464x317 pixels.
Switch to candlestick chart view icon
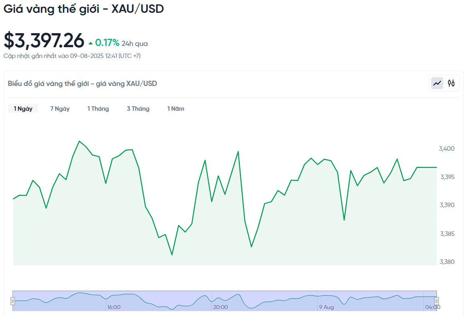tap(451, 83)
